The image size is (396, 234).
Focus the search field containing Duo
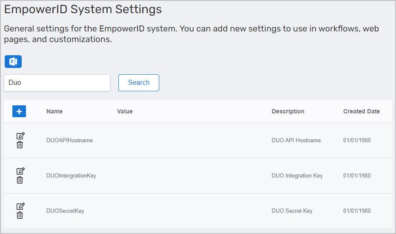57,83
